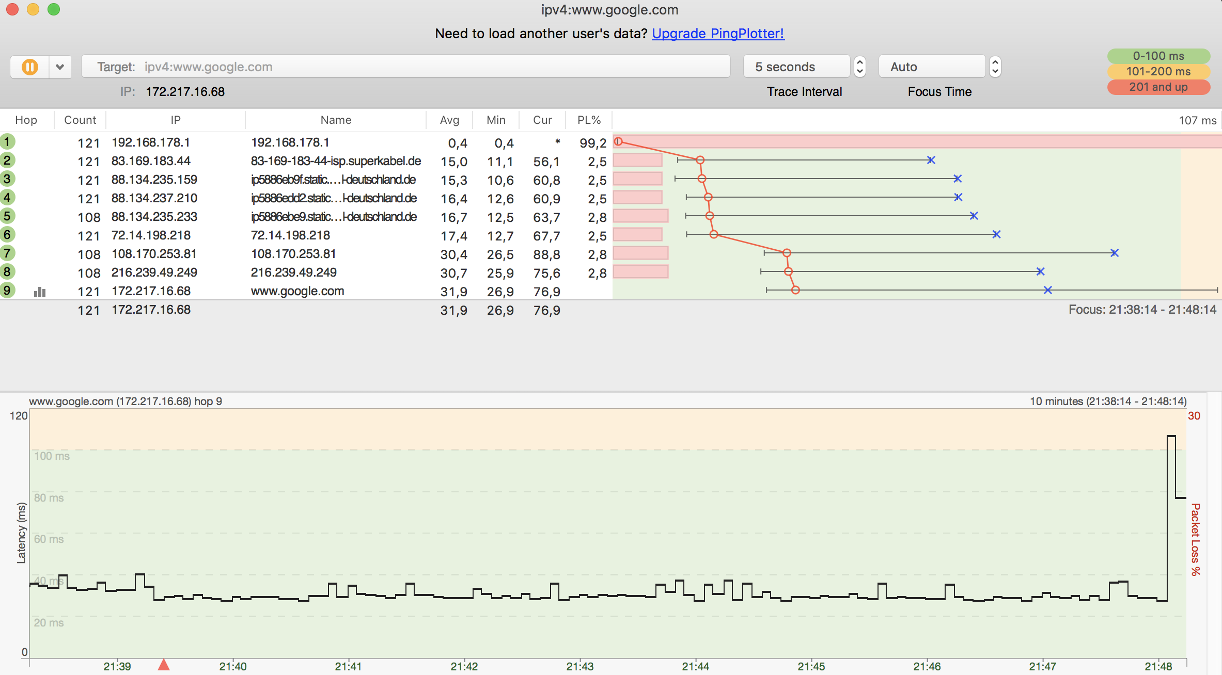Click the Focus: 21:38:14 - 21:48:14 label

click(x=1142, y=310)
